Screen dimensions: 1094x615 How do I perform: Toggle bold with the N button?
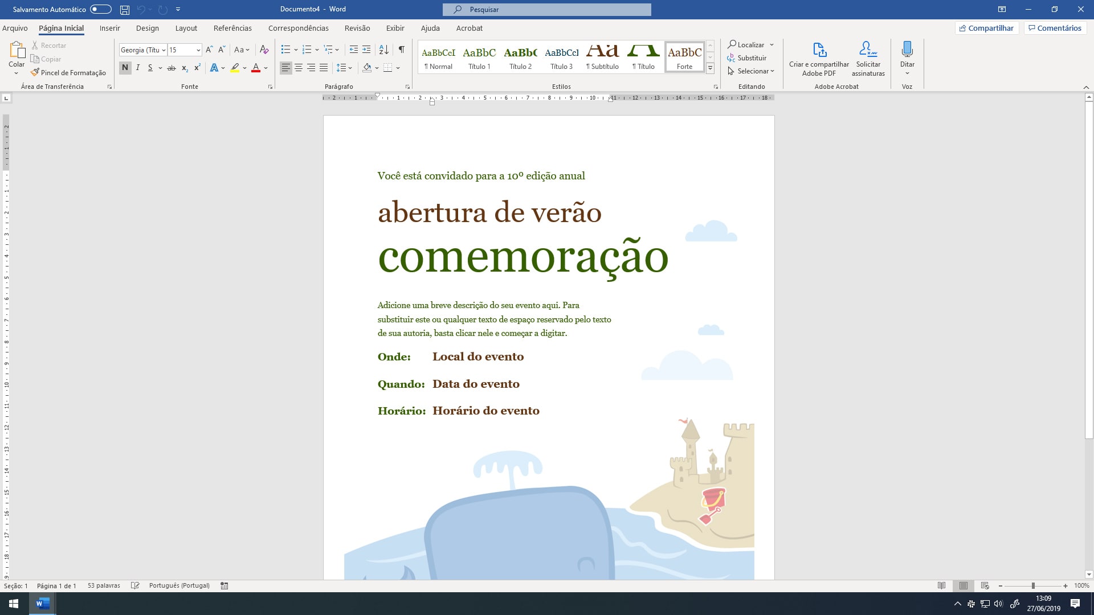[x=125, y=68]
